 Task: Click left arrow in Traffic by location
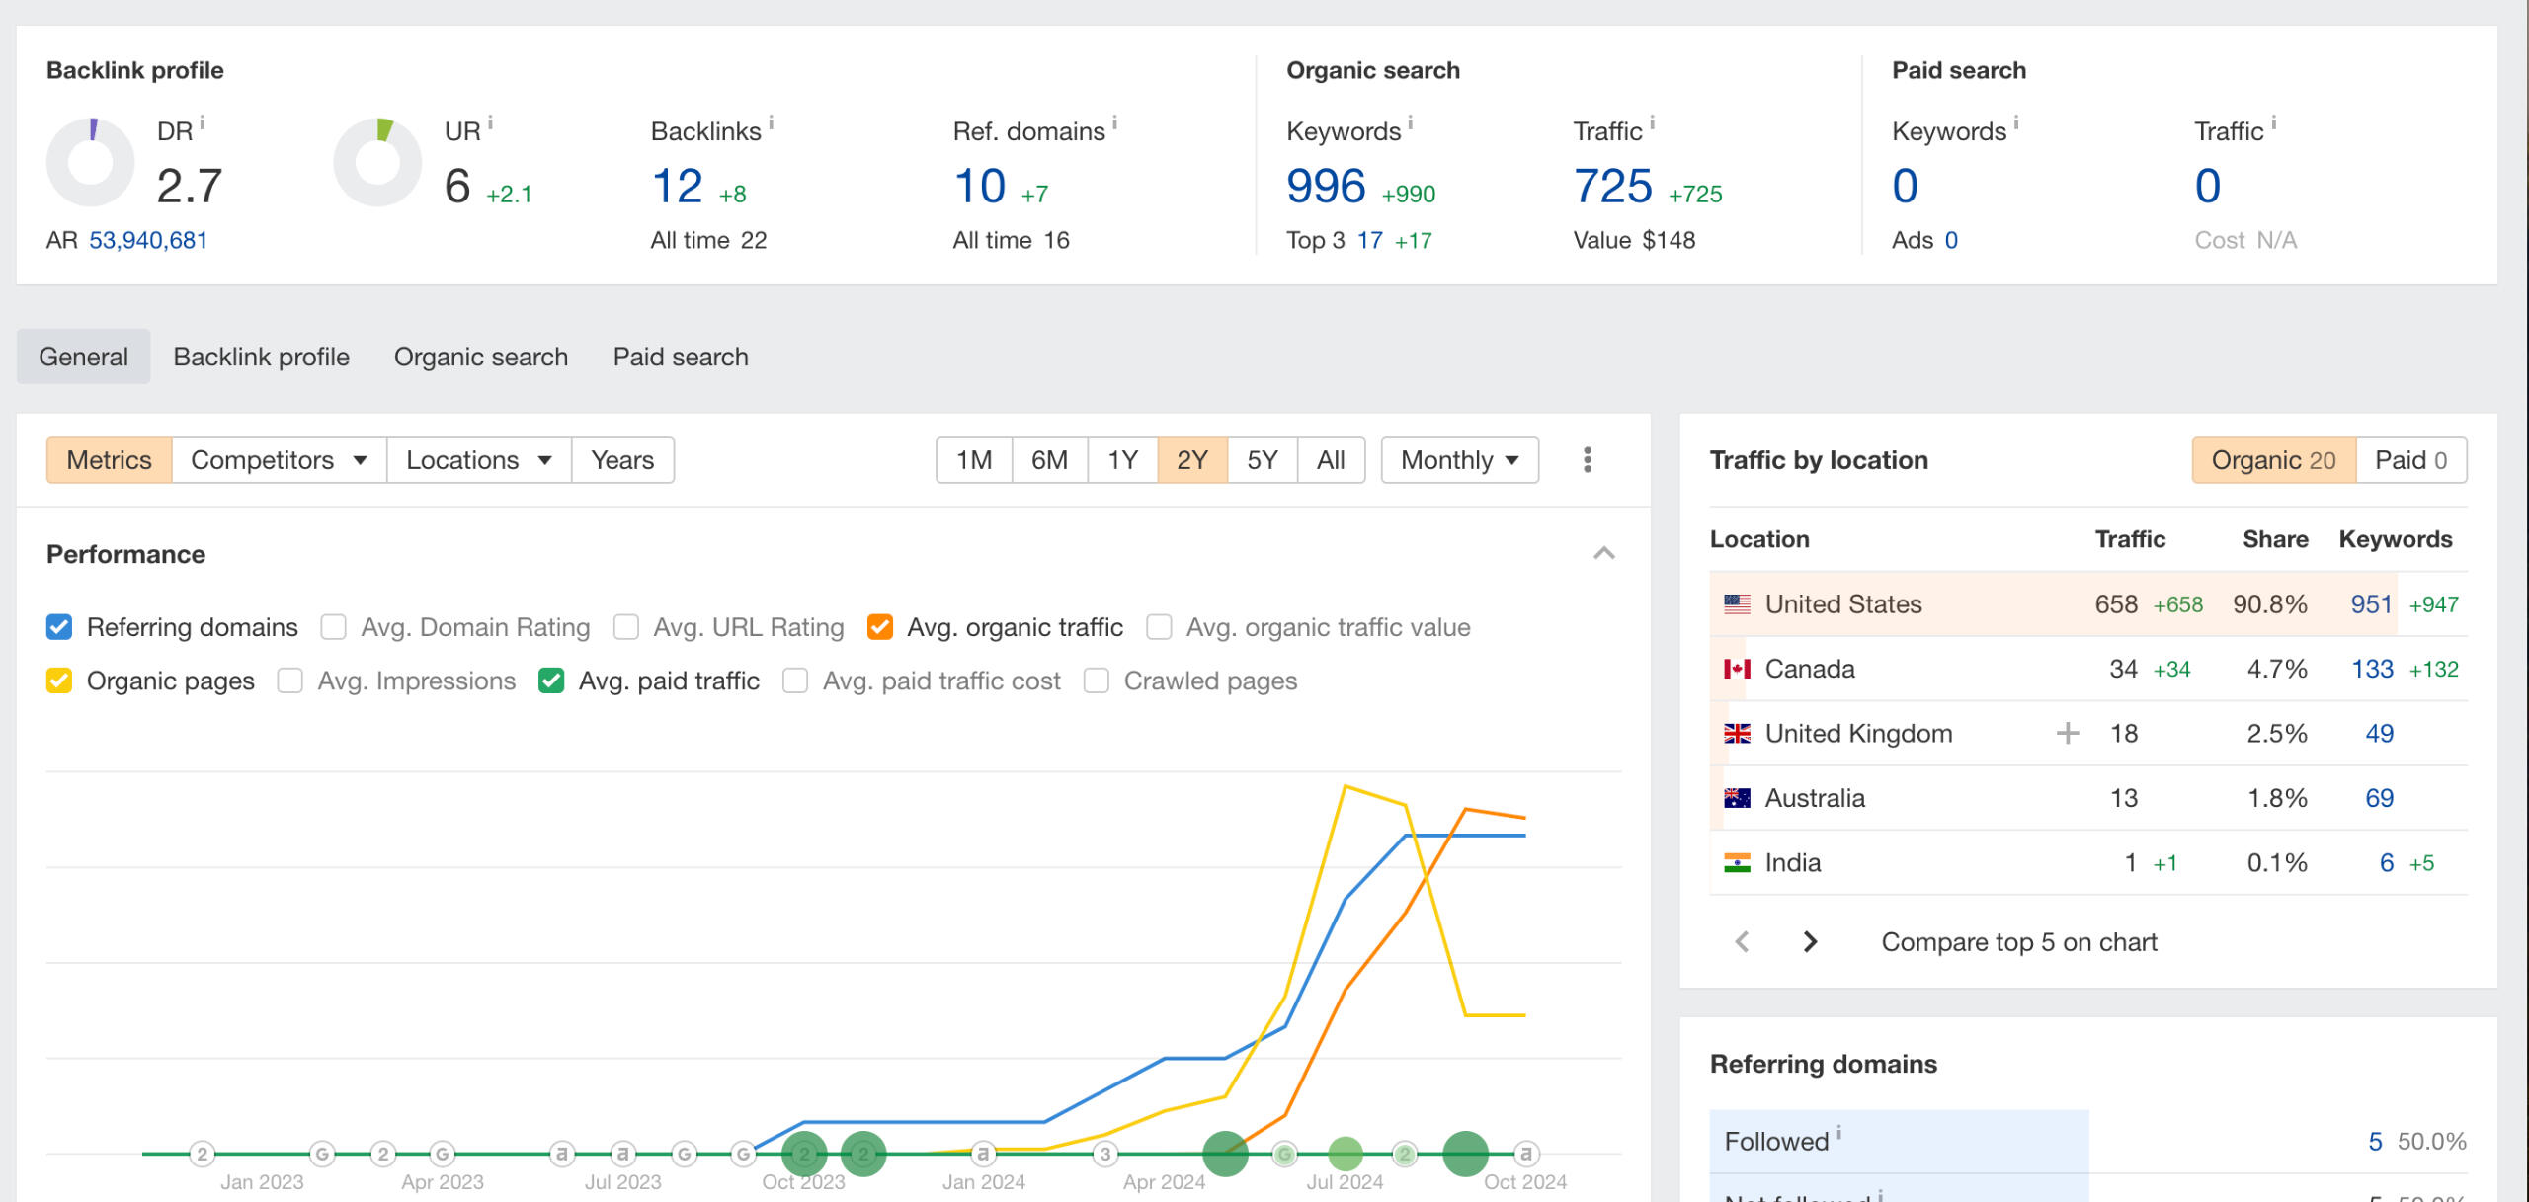(1742, 941)
